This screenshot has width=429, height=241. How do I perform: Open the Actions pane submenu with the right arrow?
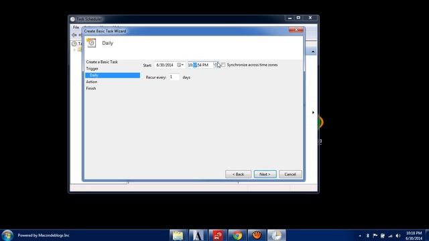tap(313, 112)
